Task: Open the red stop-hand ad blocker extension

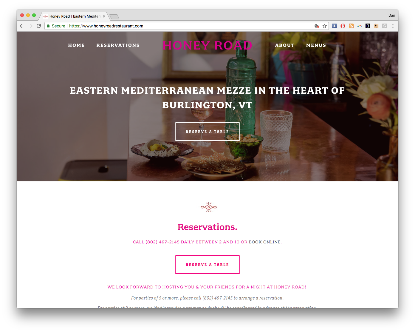Action: click(x=343, y=26)
